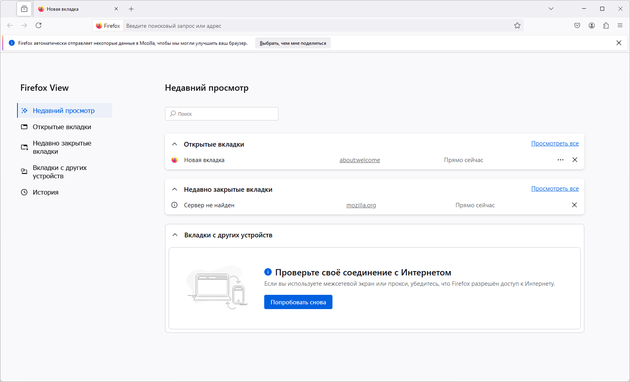The height and width of the screenshot is (382, 630).
Task: Click 'Просмотреть все' for recently closed tabs
Action: pos(555,189)
